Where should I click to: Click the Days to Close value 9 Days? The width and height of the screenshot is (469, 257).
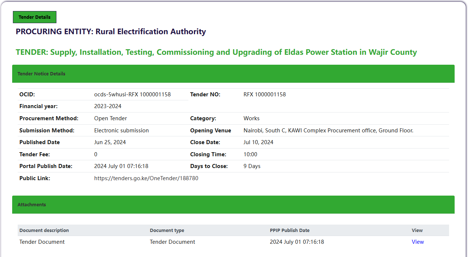coord(252,166)
